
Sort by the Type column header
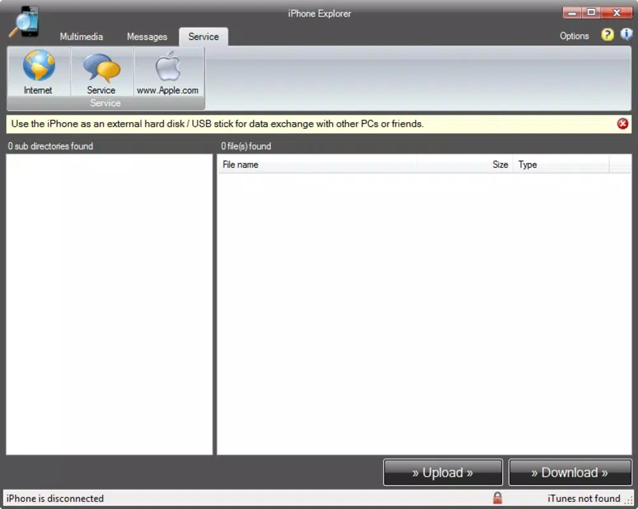pos(560,165)
